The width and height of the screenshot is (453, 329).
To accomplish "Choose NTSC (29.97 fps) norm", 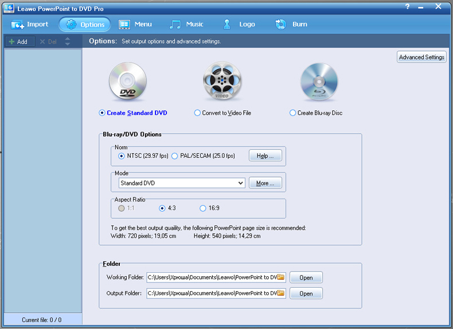I will pos(143,156).
